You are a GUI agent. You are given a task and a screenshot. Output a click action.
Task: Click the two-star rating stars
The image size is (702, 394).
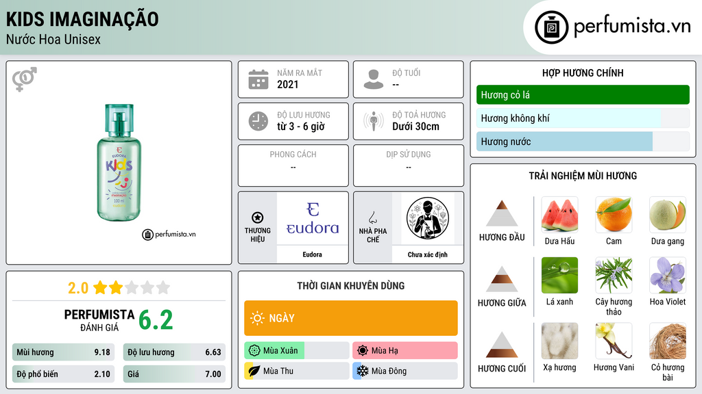tap(132, 287)
